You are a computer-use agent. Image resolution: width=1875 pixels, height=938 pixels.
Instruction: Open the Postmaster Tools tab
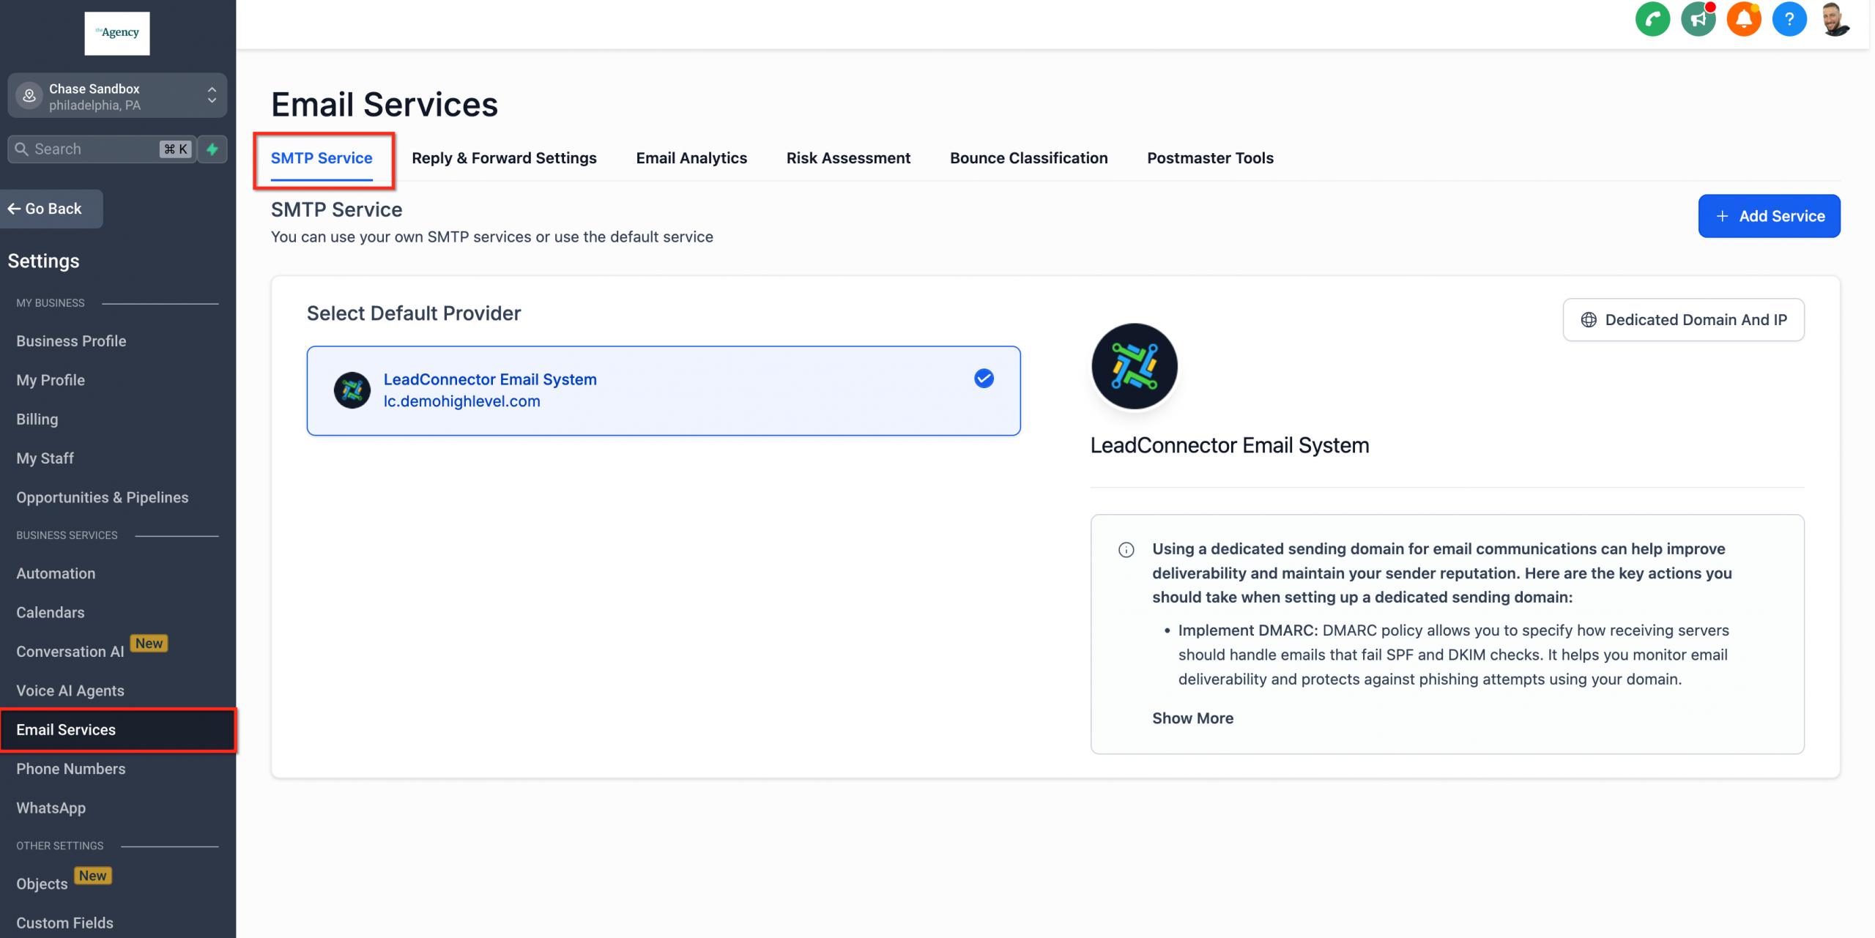[x=1210, y=157]
